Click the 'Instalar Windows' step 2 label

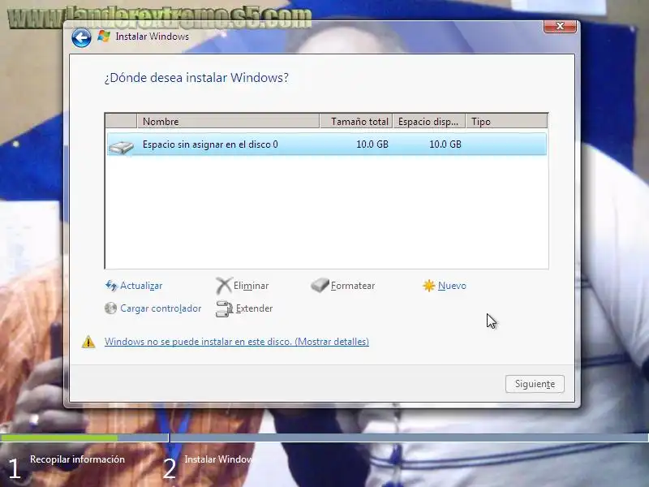[x=218, y=459]
